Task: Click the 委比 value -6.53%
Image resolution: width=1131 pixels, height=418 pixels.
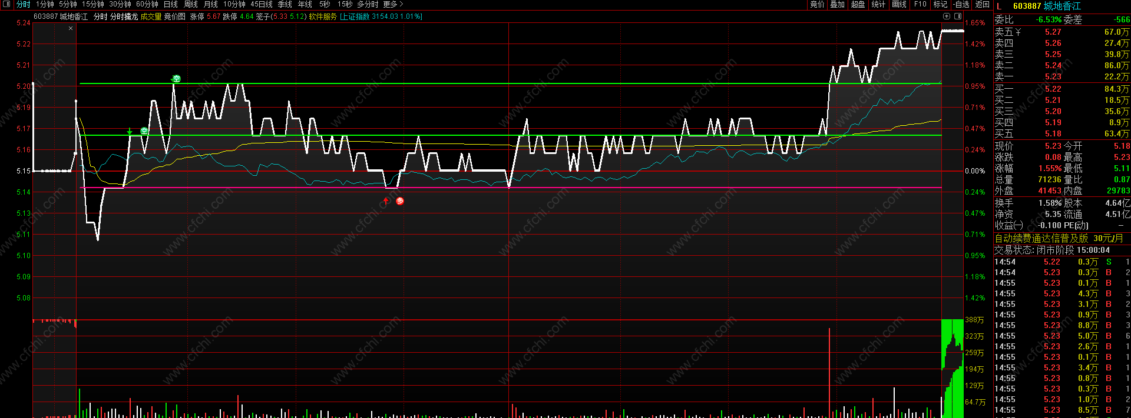Action: click(1050, 19)
